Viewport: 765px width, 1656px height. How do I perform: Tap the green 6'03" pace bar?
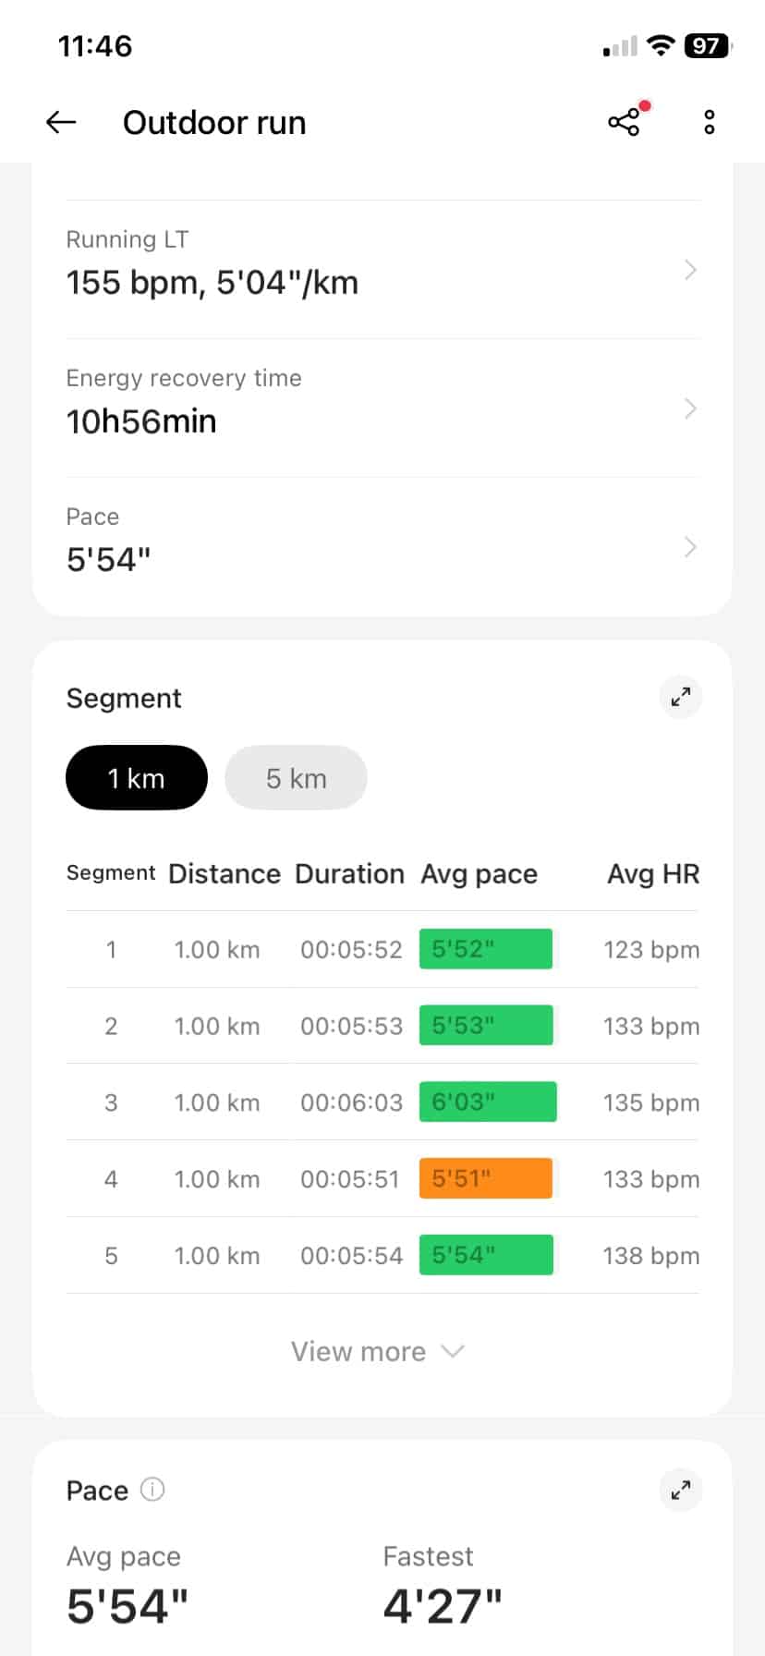coord(488,1102)
